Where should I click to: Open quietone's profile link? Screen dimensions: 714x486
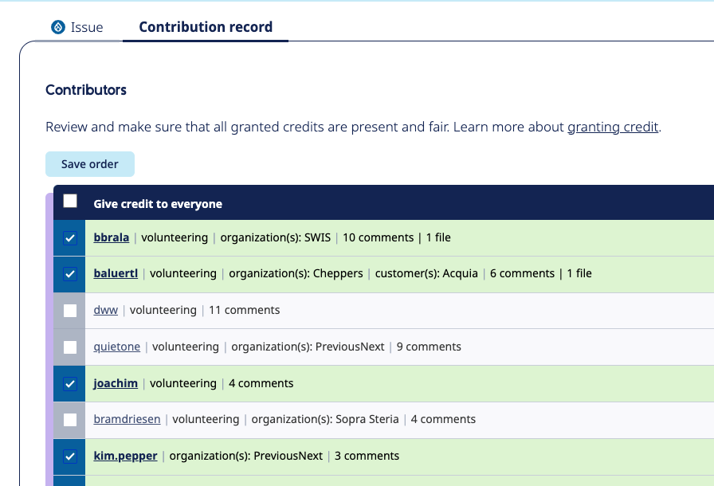(x=116, y=347)
